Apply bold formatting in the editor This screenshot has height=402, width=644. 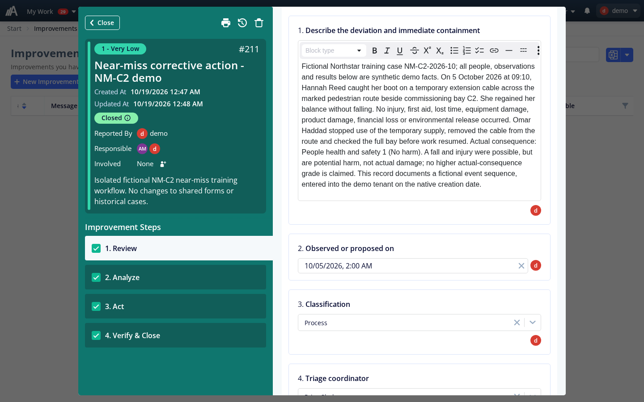click(x=375, y=50)
